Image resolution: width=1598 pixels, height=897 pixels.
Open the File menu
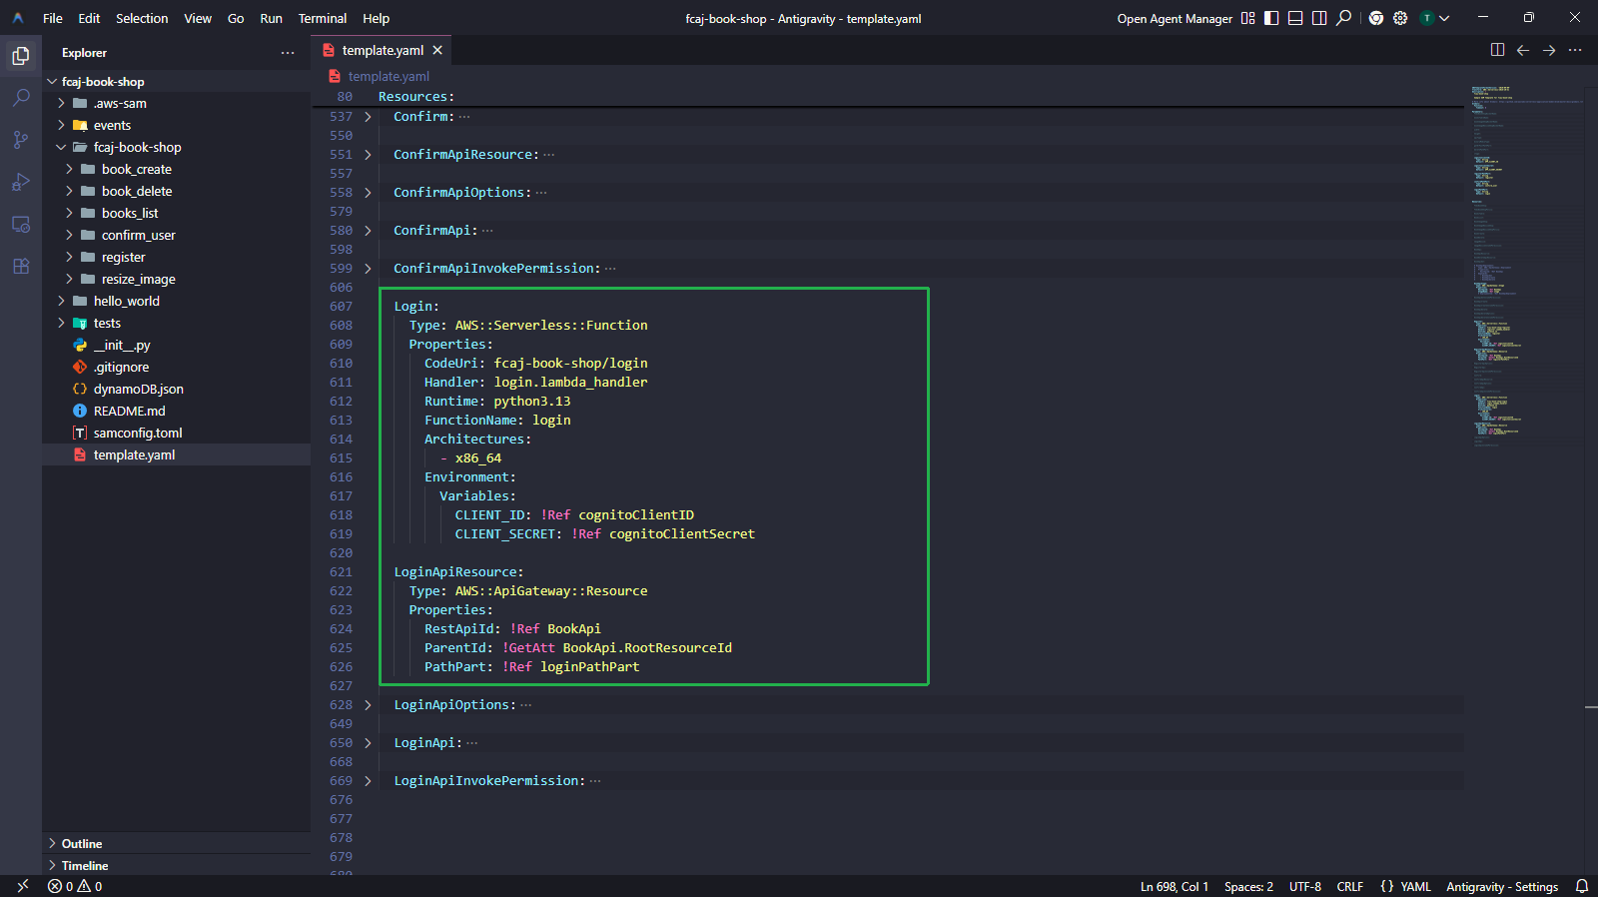[x=53, y=18]
